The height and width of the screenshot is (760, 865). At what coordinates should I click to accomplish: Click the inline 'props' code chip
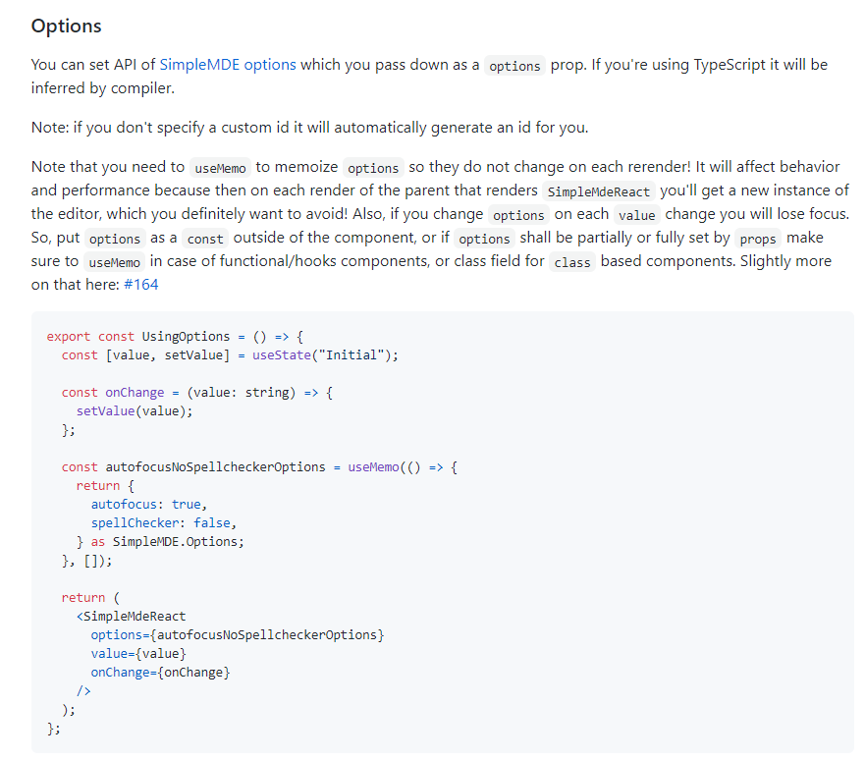pos(758,239)
